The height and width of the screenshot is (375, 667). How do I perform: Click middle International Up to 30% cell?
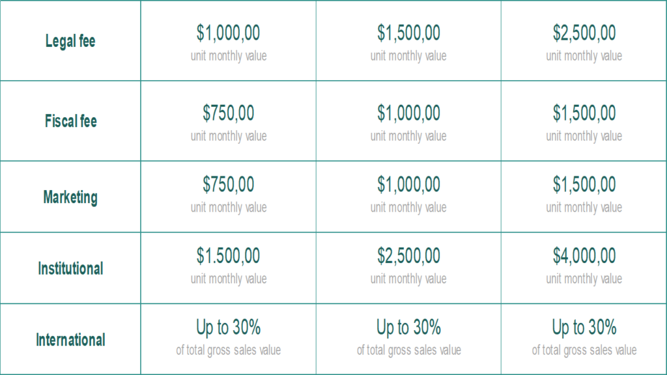[x=408, y=327]
